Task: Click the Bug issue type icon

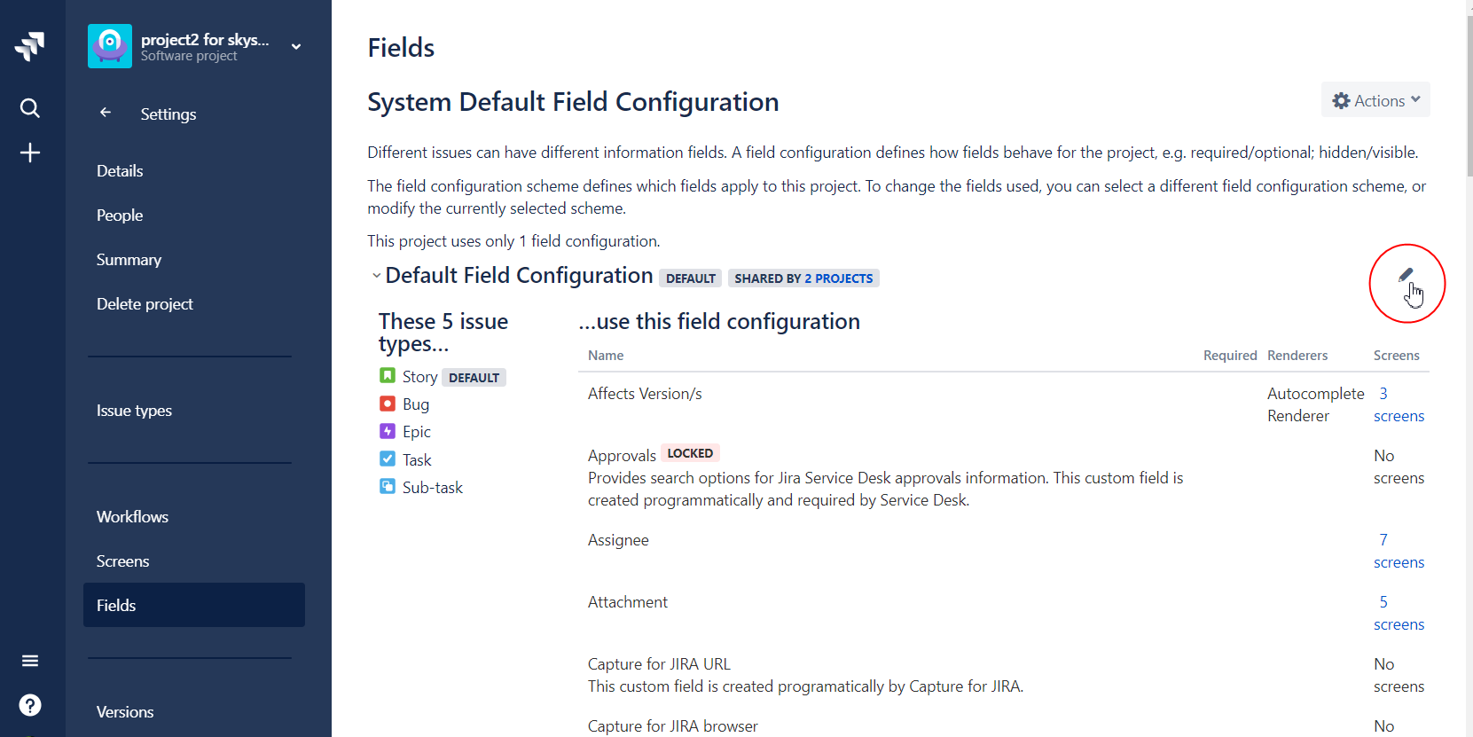Action: point(388,404)
